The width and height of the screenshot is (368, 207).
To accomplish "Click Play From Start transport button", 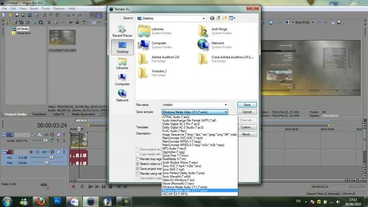I will pyautogui.click(x=90, y=186).
